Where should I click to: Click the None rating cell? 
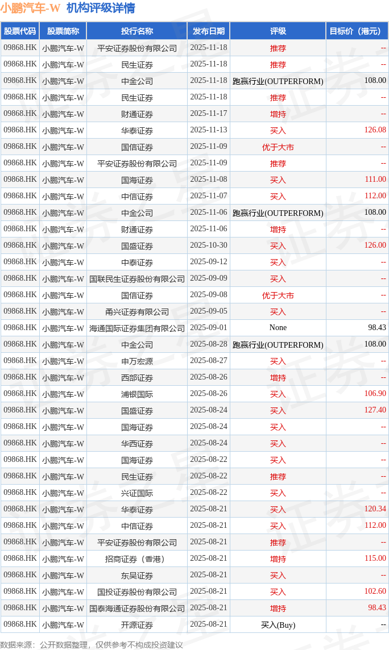[278, 328]
